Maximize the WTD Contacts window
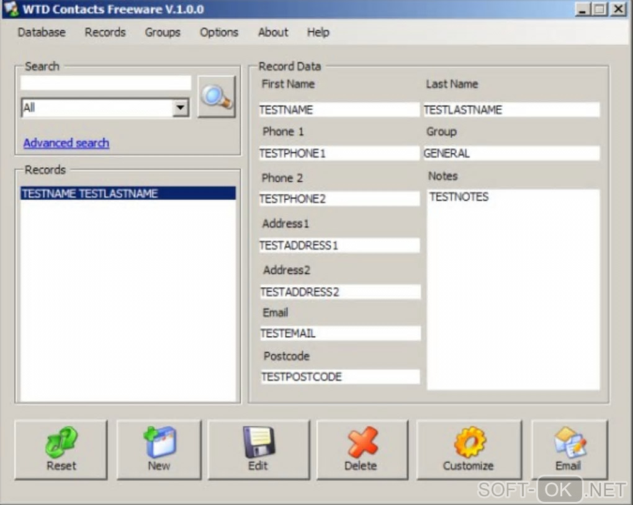 [600, 9]
